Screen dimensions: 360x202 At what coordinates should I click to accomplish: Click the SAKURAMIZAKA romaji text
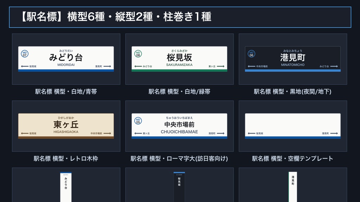tap(180, 65)
